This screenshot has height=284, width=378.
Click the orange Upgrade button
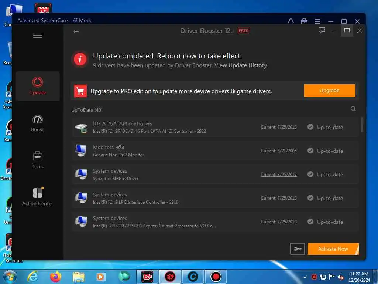329,91
